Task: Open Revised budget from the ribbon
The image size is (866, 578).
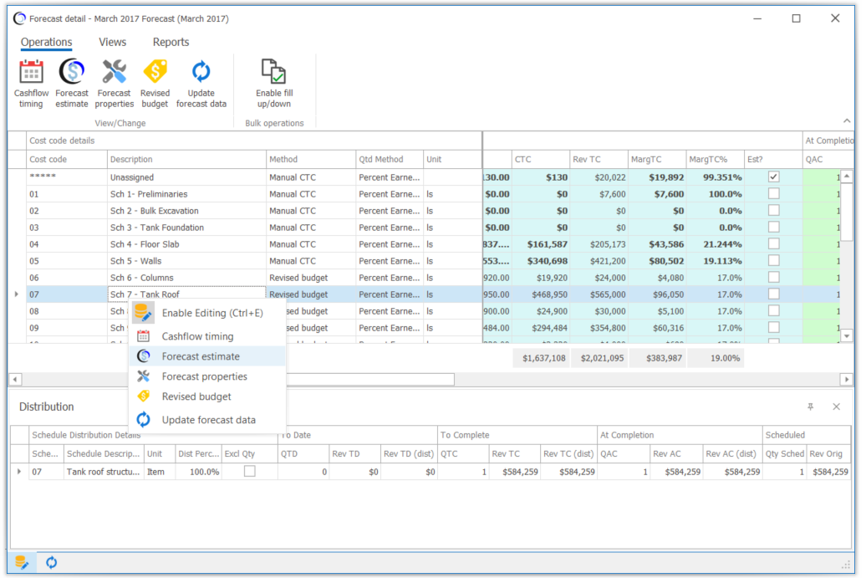Action: (x=155, y=84)
